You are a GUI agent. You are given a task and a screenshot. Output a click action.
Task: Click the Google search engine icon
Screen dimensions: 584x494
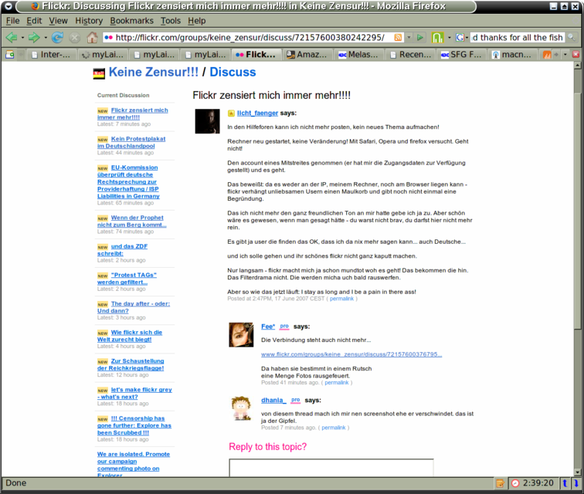460,37
